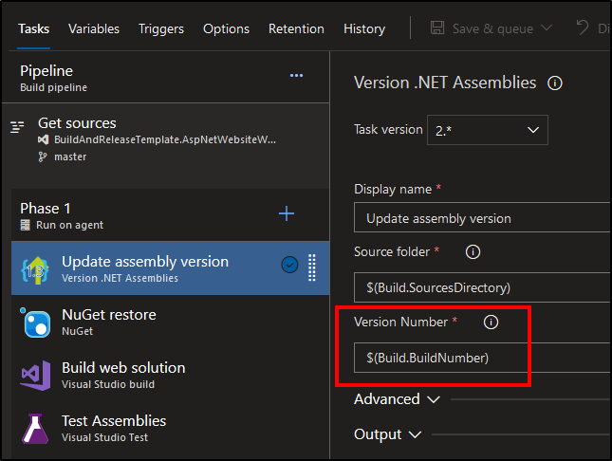This screenshot has height=461, width=612.
Task: Click the Test Assemblies flask icon
Action: tap(35, 429)
